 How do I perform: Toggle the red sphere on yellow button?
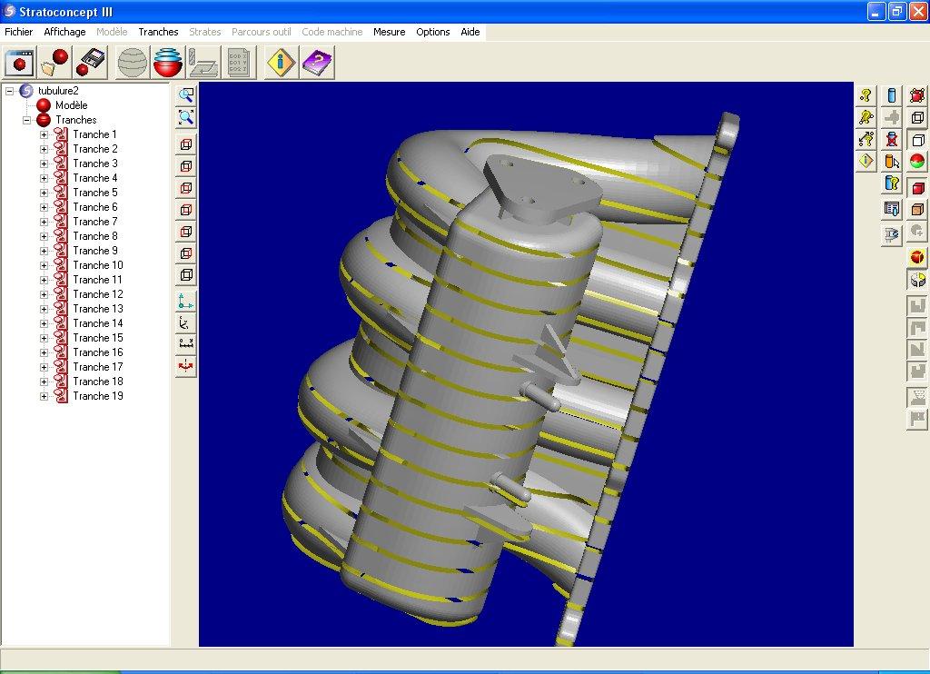pyautogui.click(x=917, y=257)
